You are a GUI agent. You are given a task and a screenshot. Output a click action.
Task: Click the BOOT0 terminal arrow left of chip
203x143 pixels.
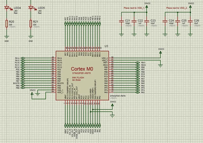coord(23,83)
